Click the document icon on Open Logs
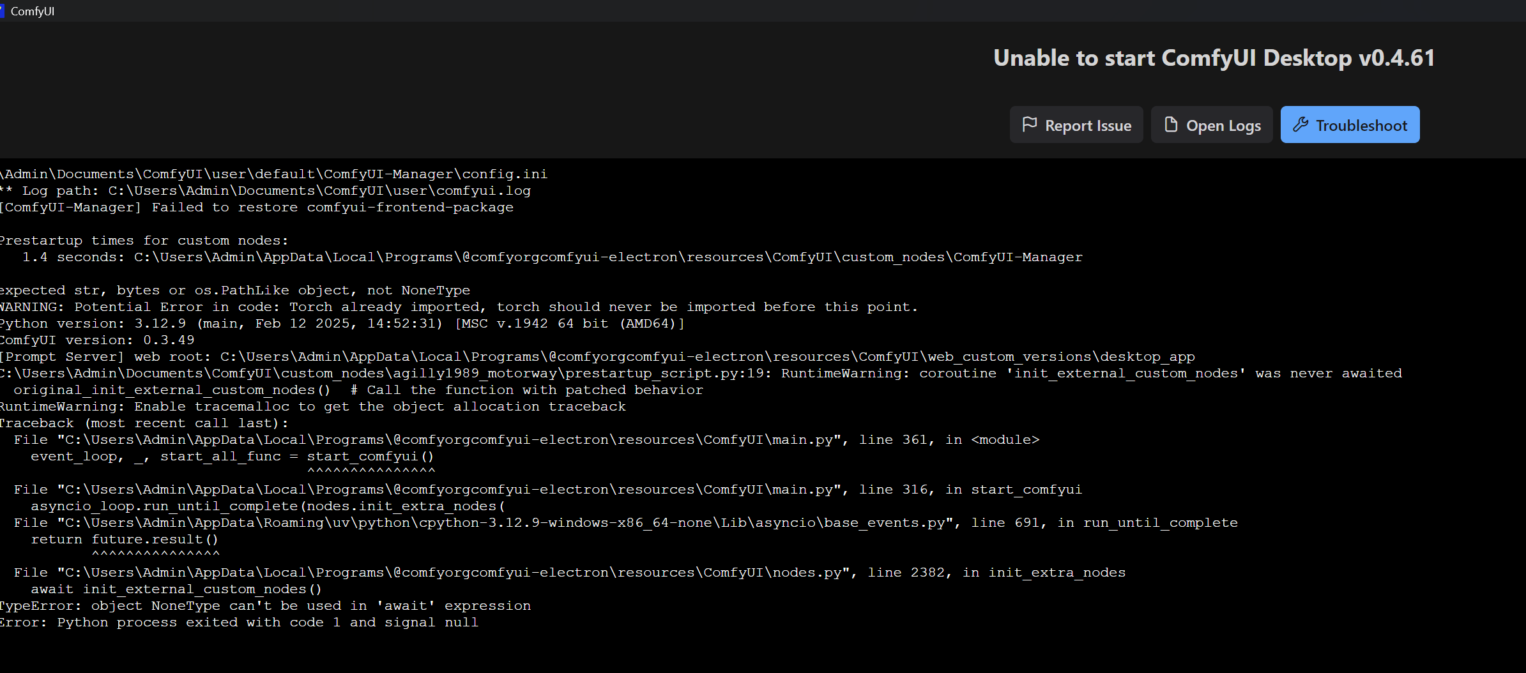This screenshot has width=1526, height=673. [1171, 125]
